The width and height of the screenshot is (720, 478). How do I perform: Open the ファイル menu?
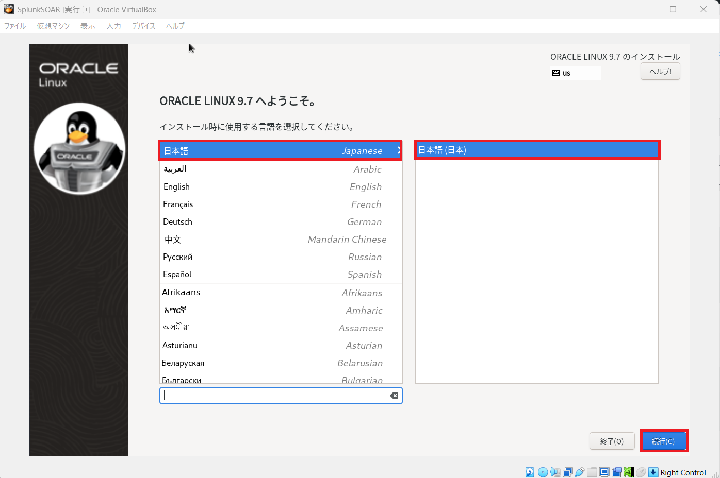tap(15, 26)
